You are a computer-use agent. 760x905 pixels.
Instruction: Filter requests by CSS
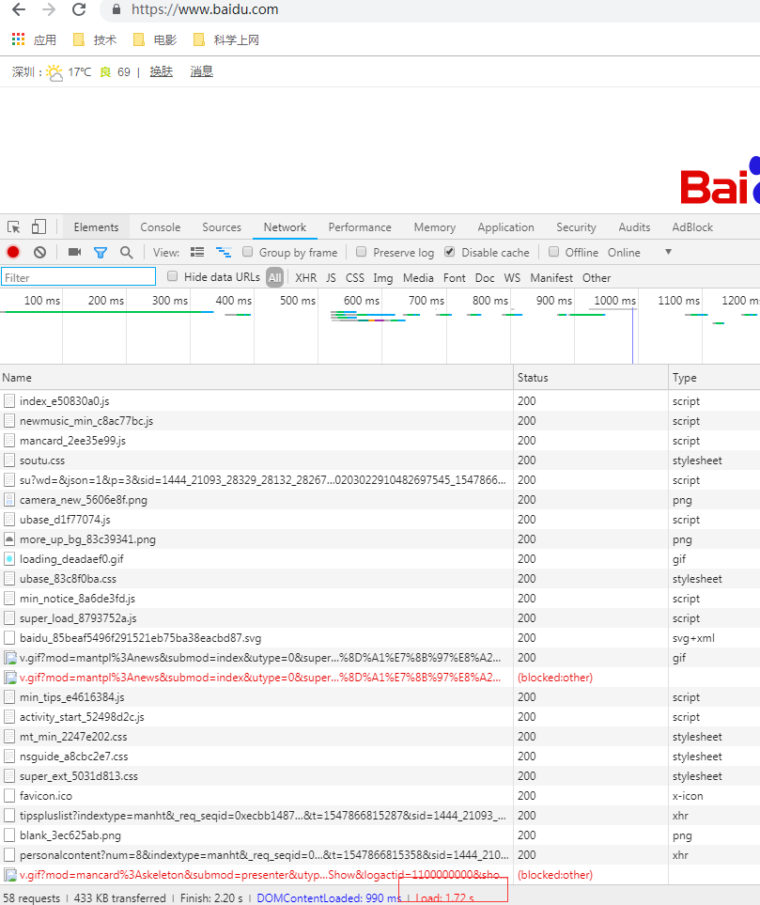point(355,277)
